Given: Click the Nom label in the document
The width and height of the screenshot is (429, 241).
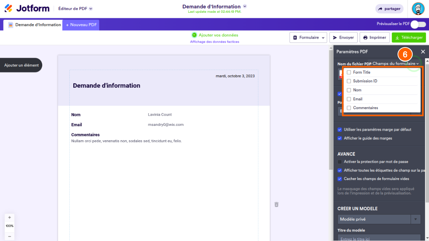Looking at the screenshot, I should (76, 115).
